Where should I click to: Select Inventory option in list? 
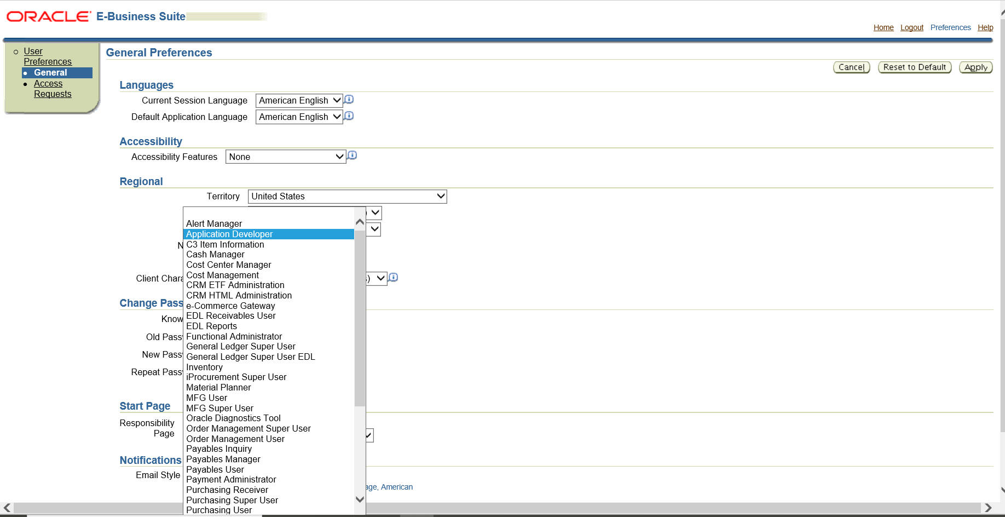(x=269, y=367)
